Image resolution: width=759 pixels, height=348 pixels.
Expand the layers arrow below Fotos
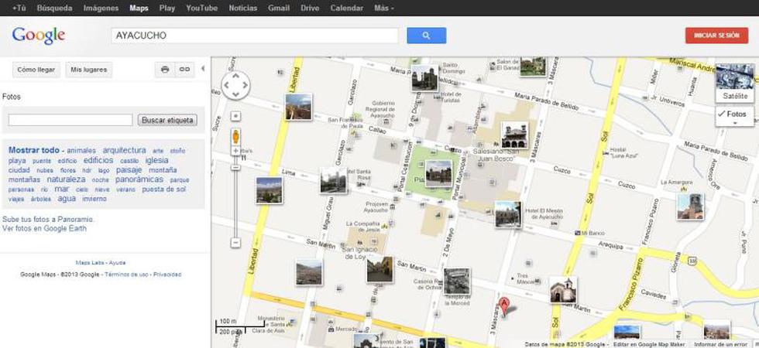tap(735, 124)
